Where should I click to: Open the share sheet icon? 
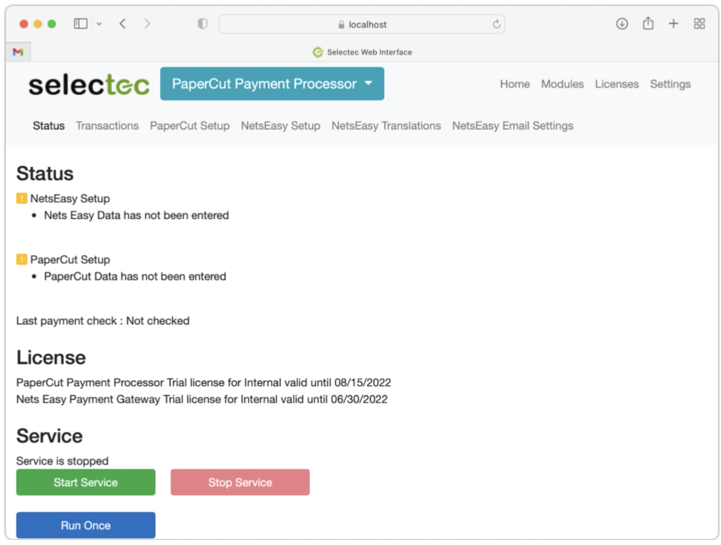(x=648, y=24)
